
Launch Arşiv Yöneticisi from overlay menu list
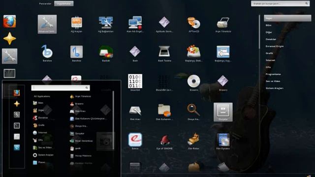[80, 96]
